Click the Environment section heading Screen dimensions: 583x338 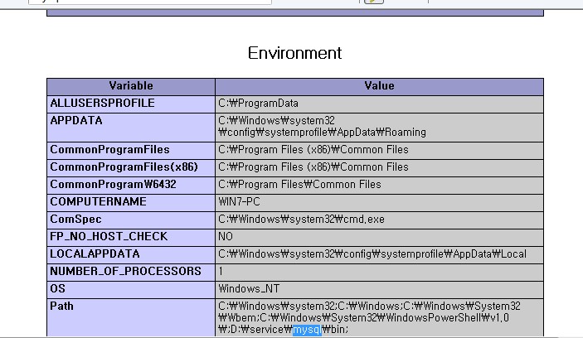[x=294, y=53]
